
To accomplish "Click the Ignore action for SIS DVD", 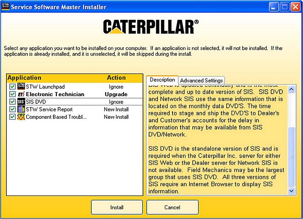I will pos(116,102).
